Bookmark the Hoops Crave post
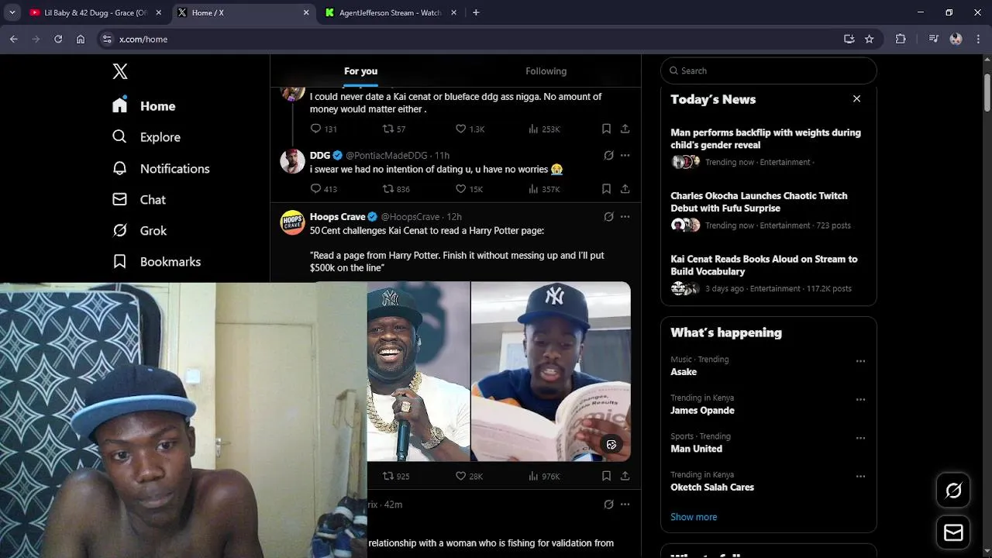The image size is (992, 558). pos(606,476)
